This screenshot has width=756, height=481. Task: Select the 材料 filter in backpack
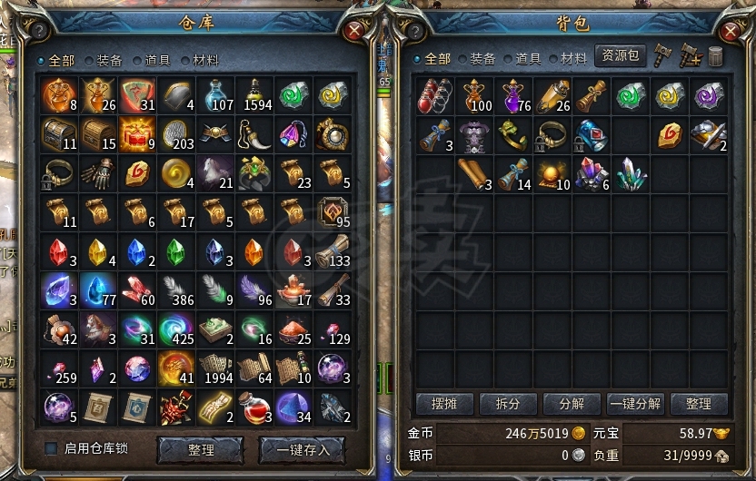click(568, 59)
